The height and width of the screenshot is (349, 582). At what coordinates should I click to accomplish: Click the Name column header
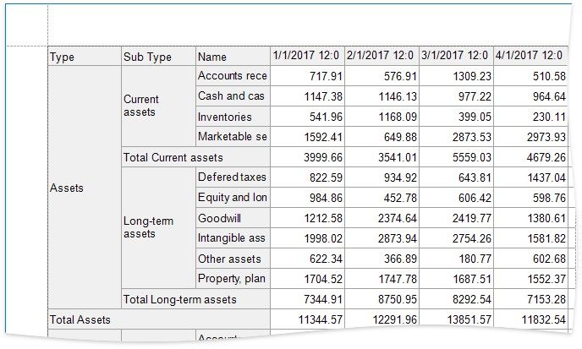(233, 57)
